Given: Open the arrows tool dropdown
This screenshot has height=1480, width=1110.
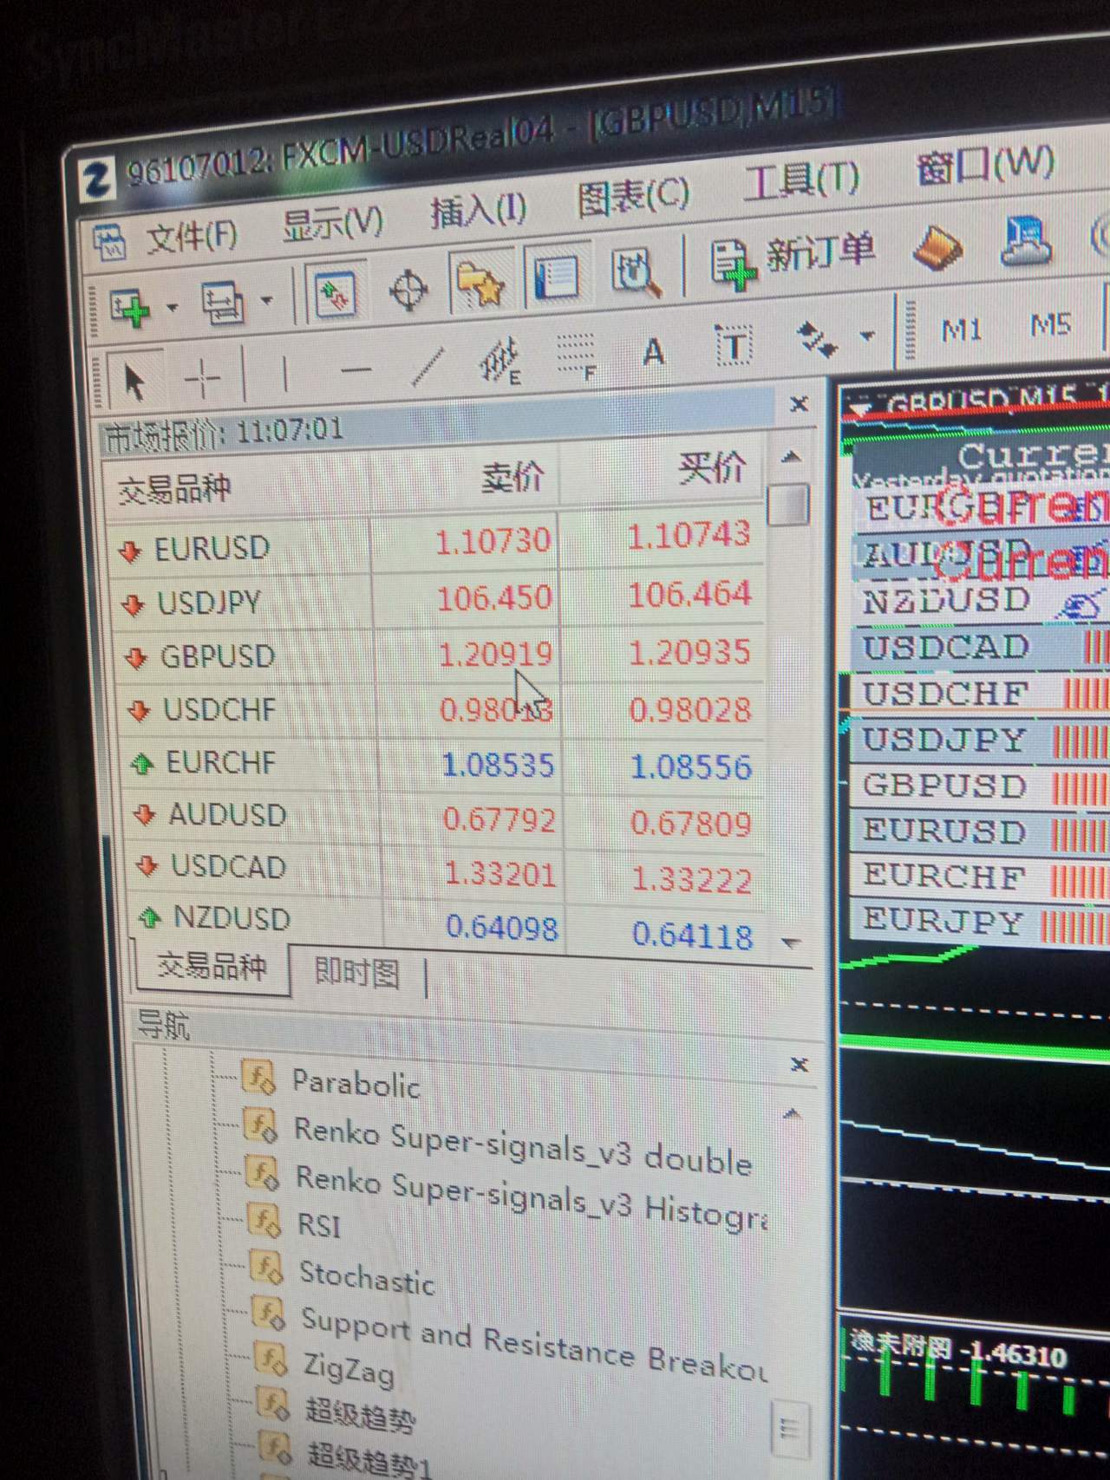Looking at the screenshot, I should pyautogui.click(x=866, y=336).
